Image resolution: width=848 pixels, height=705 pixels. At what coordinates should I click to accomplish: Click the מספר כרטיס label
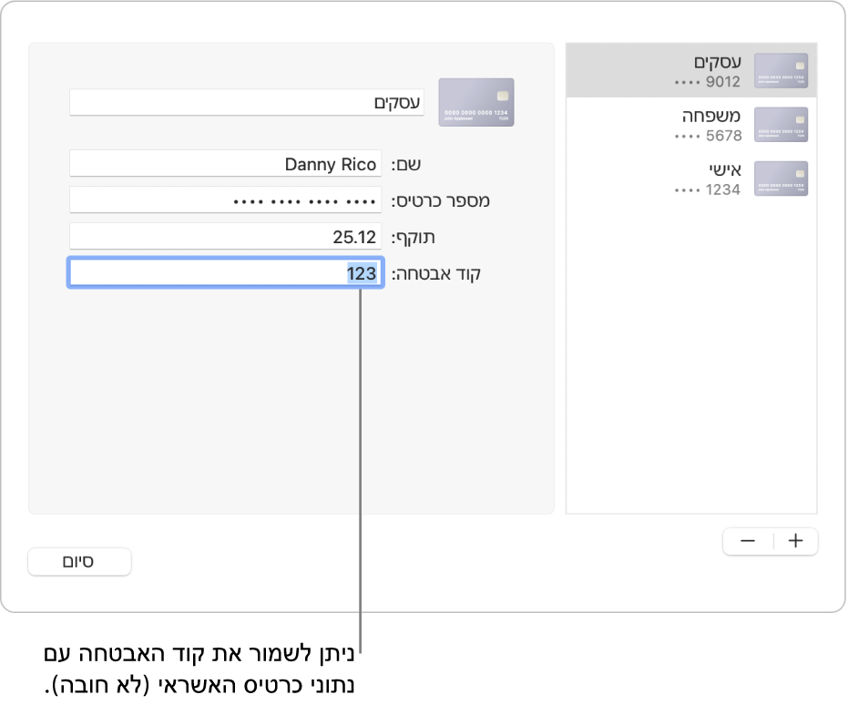[441, 200]
